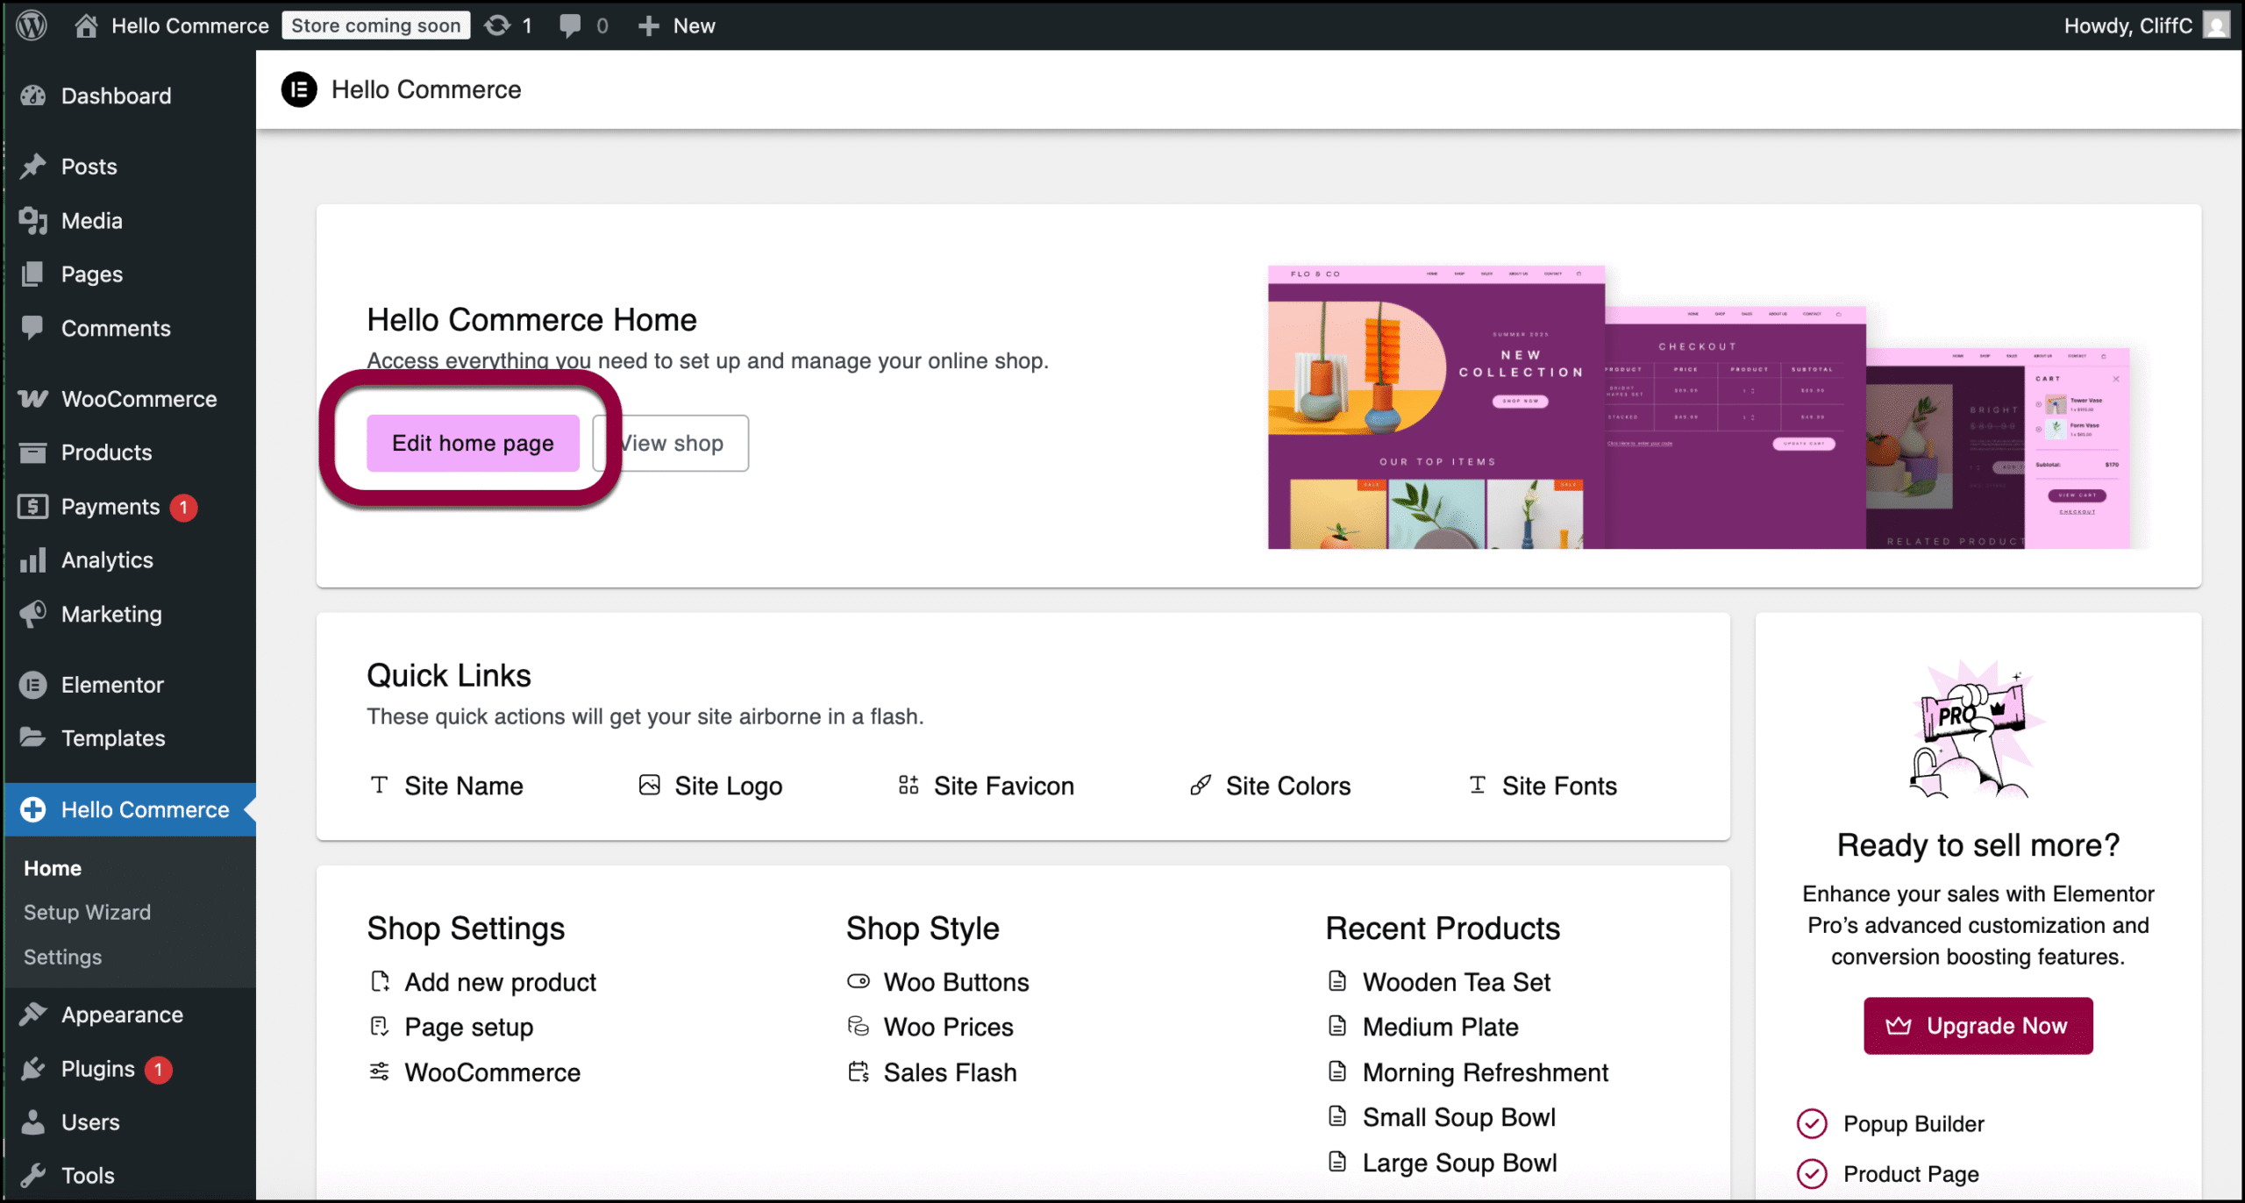This screenshot has height=1203, width=2245.
Task: Click the shop preview home page thumbnail
Action: click(1436, 408)
